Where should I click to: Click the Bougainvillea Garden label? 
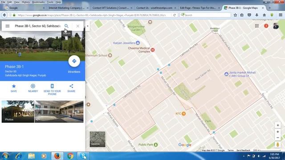tap(136, 28)
